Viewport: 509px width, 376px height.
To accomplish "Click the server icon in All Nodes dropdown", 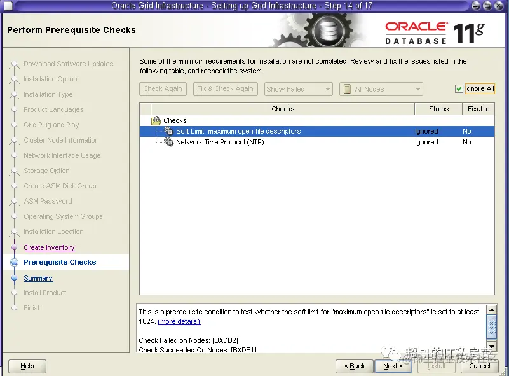I will [347, 89].
